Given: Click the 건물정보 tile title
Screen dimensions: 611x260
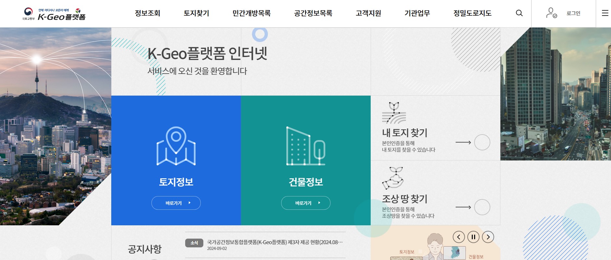Looking at the screenshot, I should tap(306, 182).
